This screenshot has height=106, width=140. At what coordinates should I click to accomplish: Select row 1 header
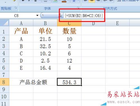click(4, 31)
